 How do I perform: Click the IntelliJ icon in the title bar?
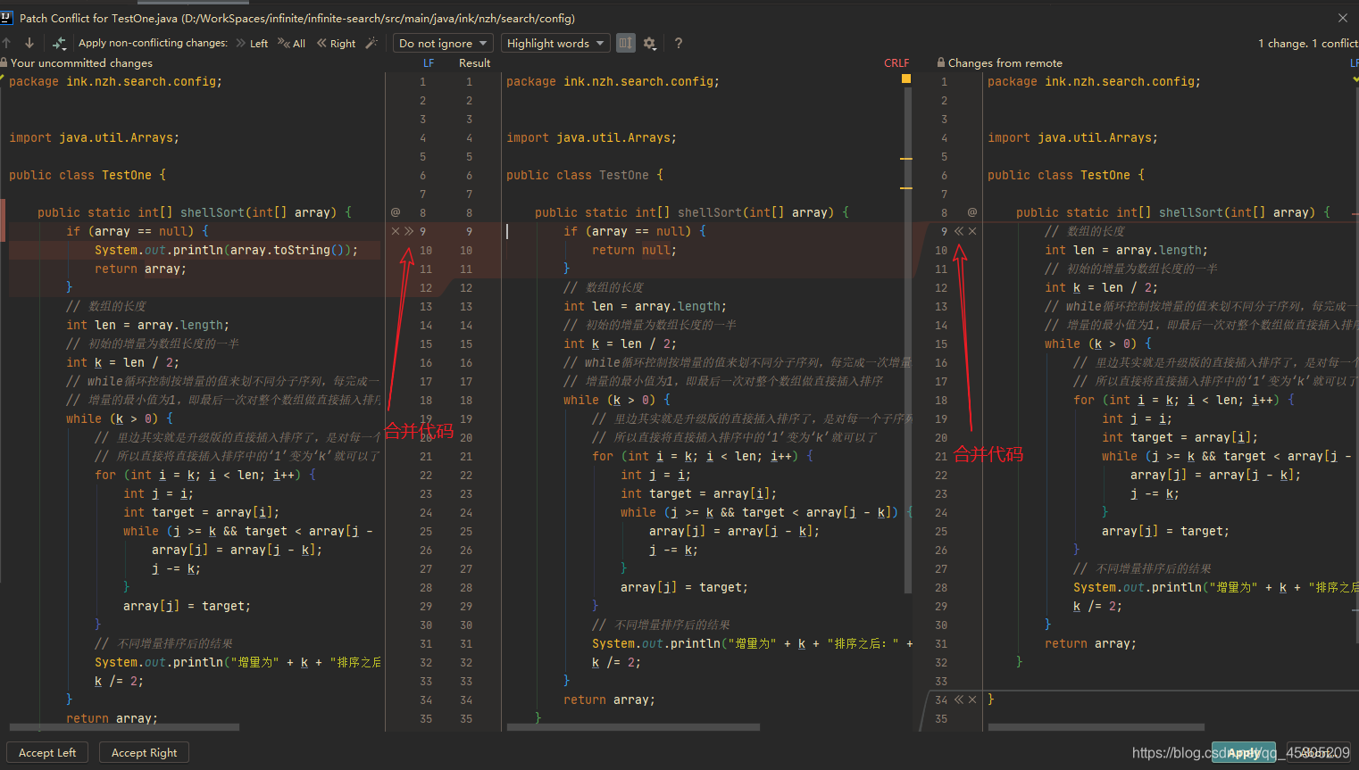pos(7,17)
